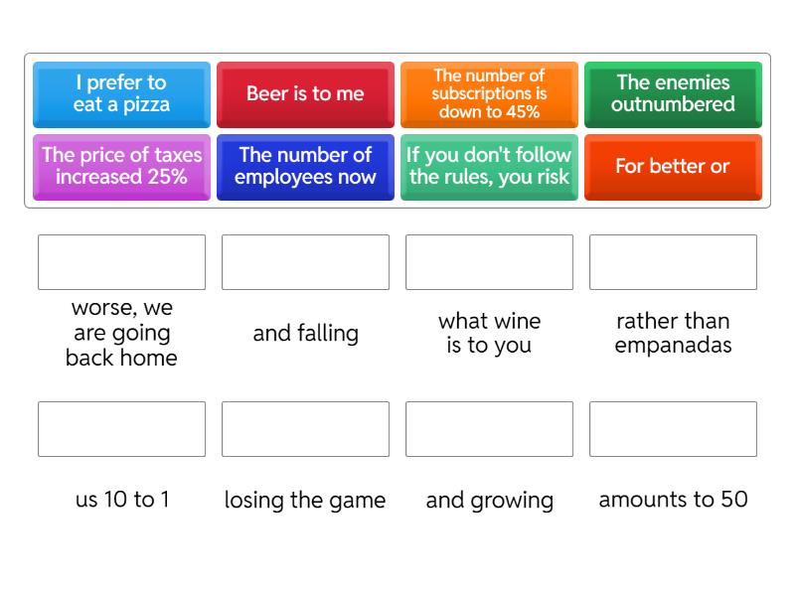795x596 pixels.
Task: Pick the orange subscriptions down to 45% tile
Action: coord(489,94)
